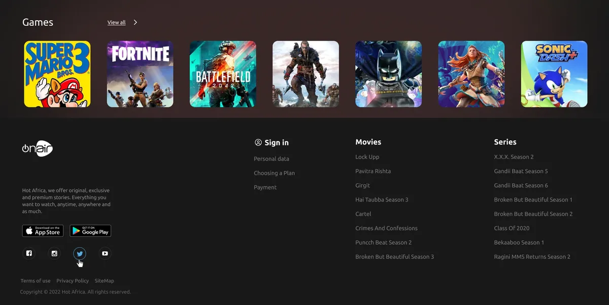Click the Get it on Google Play badge
Viewport: 609px width, 305px height.
[90, 231]
